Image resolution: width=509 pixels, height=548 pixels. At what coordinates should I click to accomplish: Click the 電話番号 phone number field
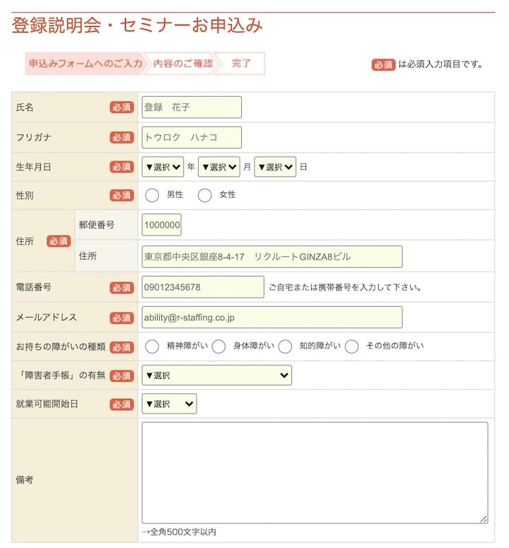pos(203,287)
